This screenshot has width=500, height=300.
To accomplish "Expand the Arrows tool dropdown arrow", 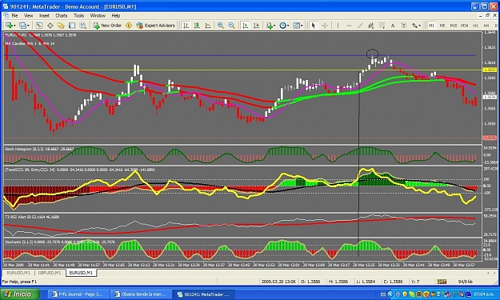I will [420, 26].
